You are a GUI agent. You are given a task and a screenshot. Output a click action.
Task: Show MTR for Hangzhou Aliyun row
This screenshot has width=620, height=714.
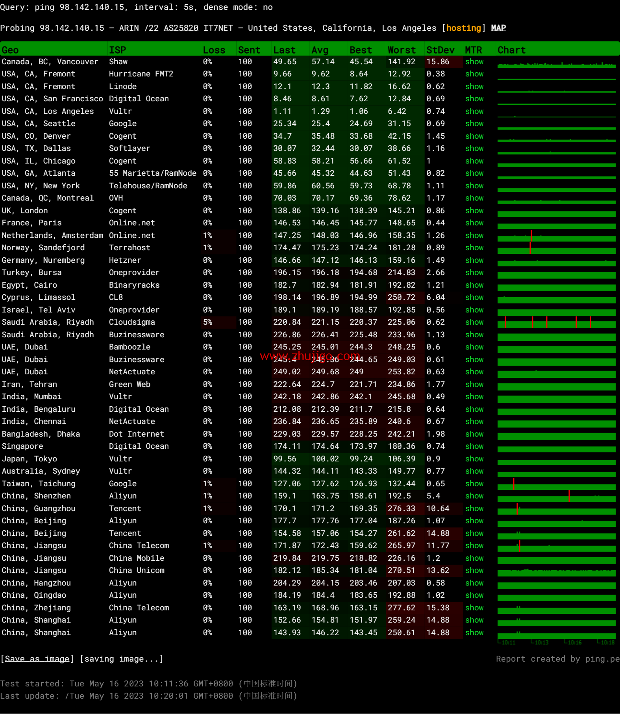click(474, 583)
